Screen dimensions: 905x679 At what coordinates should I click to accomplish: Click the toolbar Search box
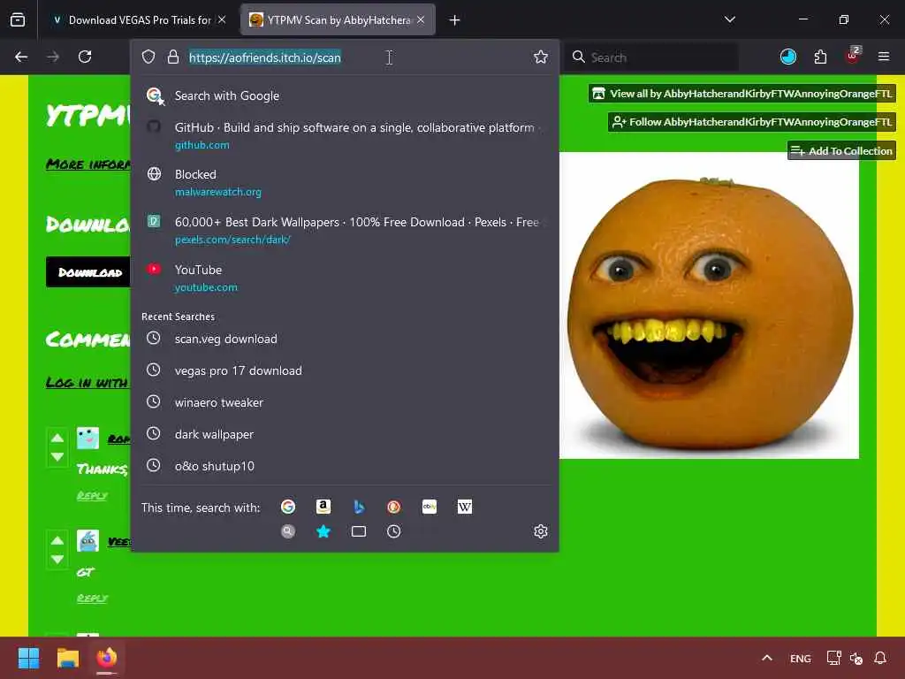(x=651, y=57)
